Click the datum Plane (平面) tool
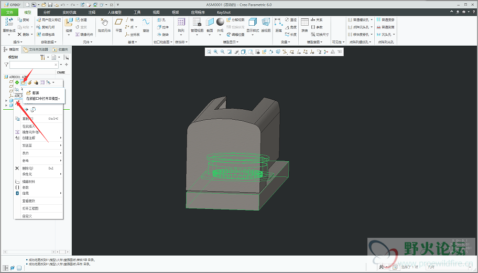 point(118,22)
